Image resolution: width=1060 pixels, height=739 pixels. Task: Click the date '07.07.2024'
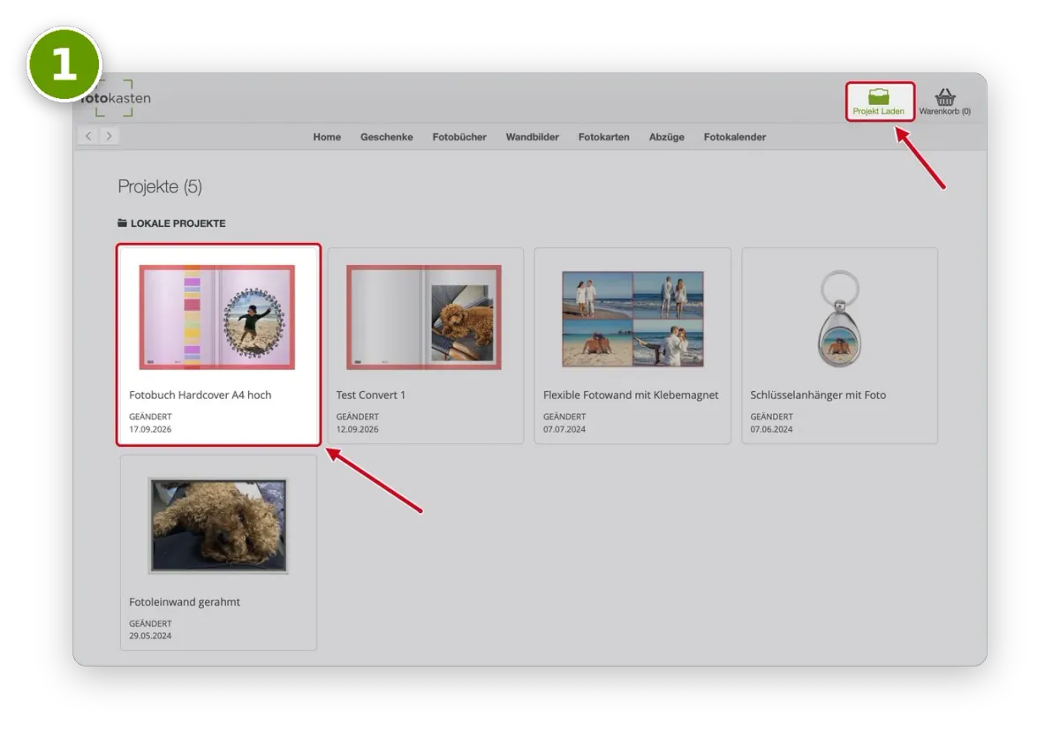[564, 429]
